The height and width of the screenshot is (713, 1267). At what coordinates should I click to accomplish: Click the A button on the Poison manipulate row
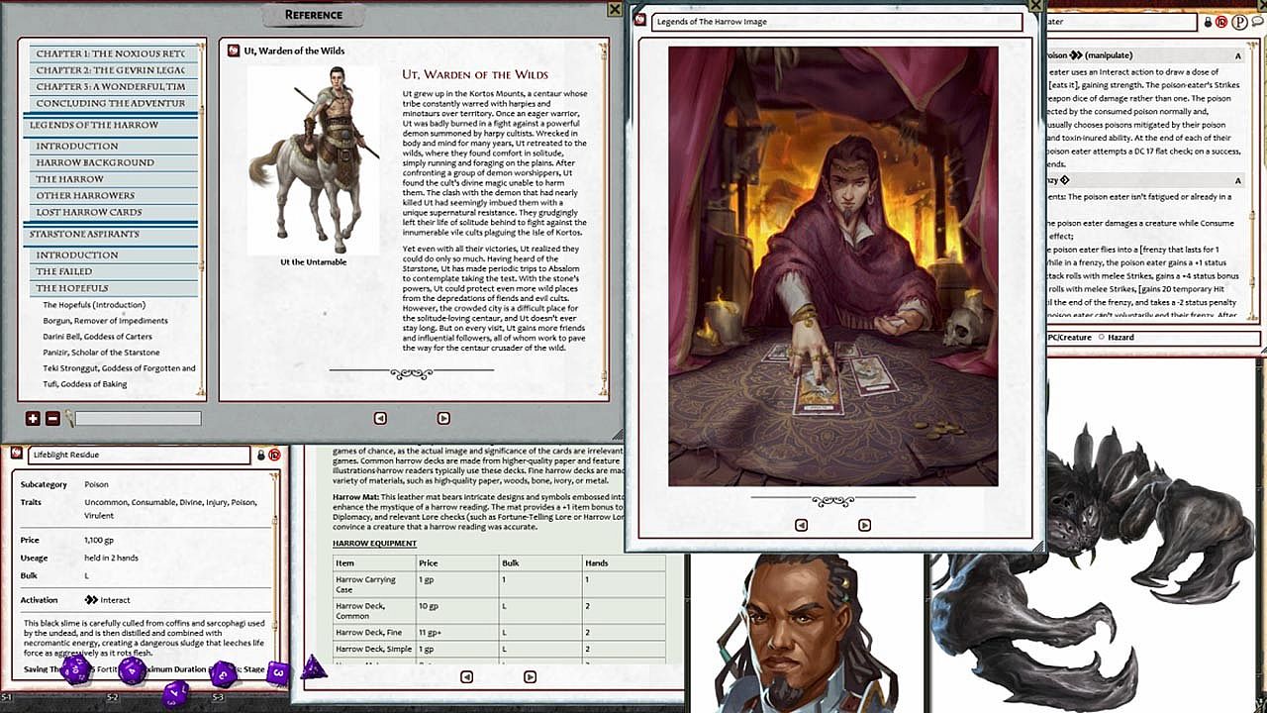pyautogui.click(x=1237, y=56)
